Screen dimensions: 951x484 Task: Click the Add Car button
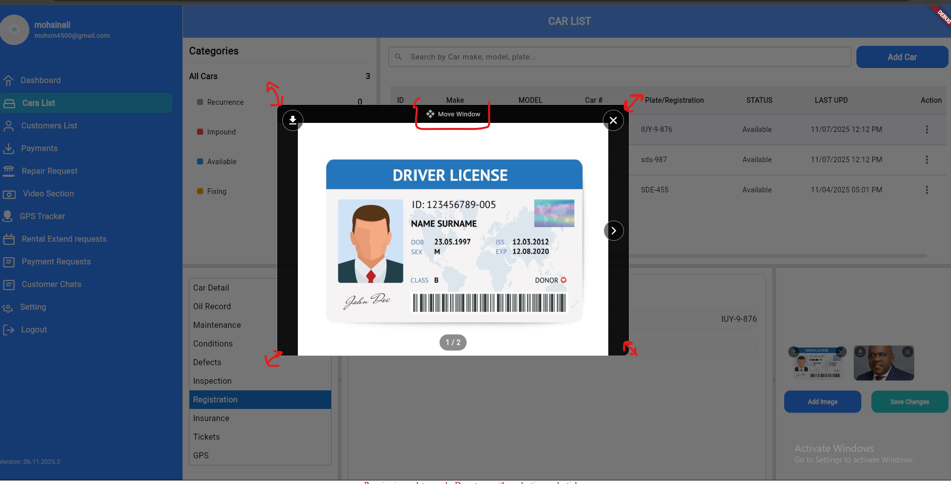coord(902,57)
